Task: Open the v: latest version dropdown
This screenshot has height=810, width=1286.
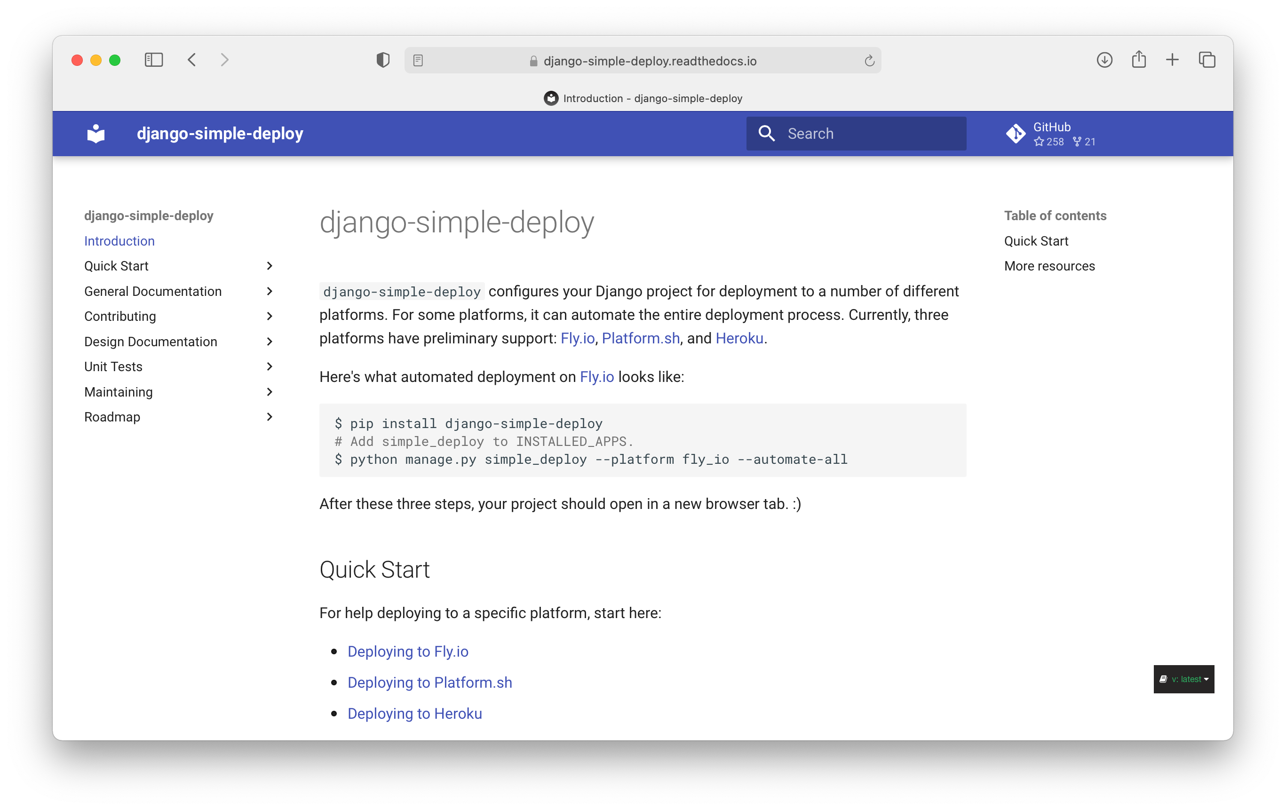Action: 1183,679
